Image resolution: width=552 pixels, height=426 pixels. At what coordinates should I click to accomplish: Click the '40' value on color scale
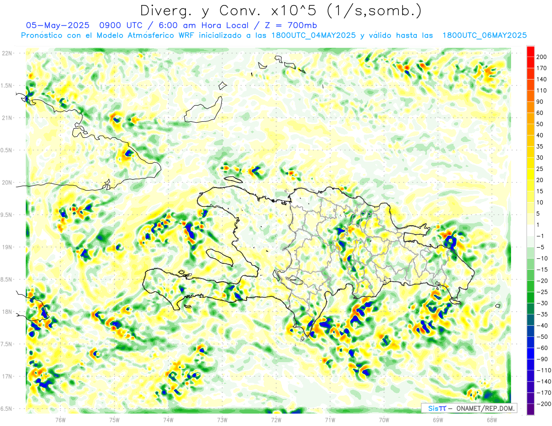[x=540, y=135]
